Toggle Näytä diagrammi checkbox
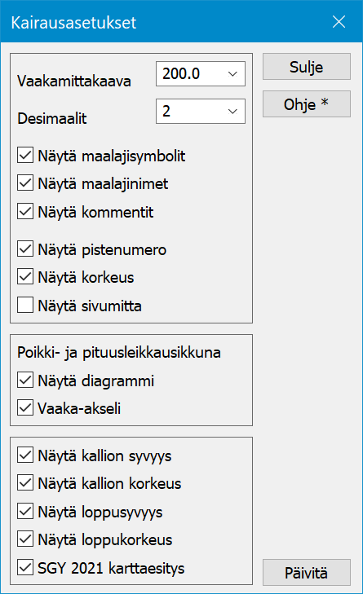 (25, 381)
